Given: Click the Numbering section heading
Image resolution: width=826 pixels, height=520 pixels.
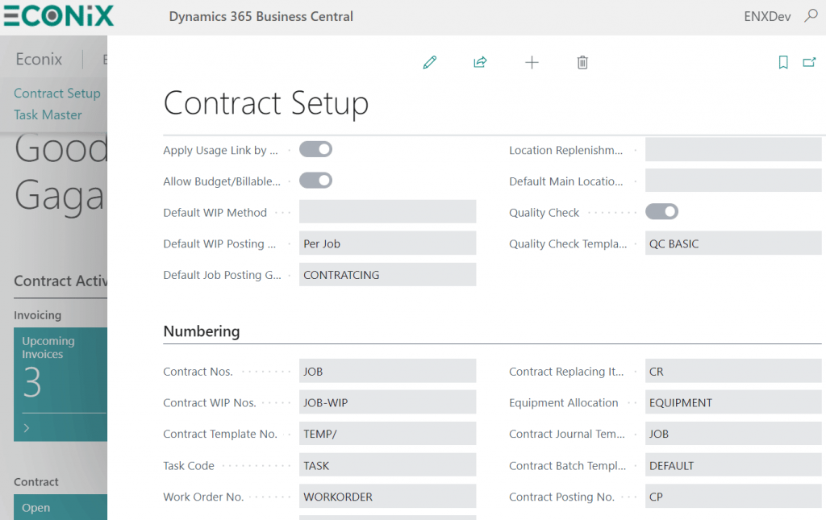Looking at the screenshot, I should [202, 331].
